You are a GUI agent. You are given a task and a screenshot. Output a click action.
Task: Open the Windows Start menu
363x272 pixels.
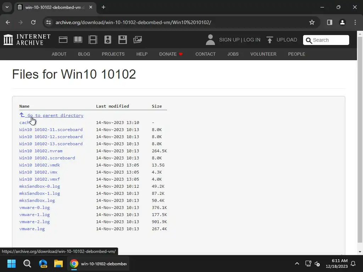point(11,263)
